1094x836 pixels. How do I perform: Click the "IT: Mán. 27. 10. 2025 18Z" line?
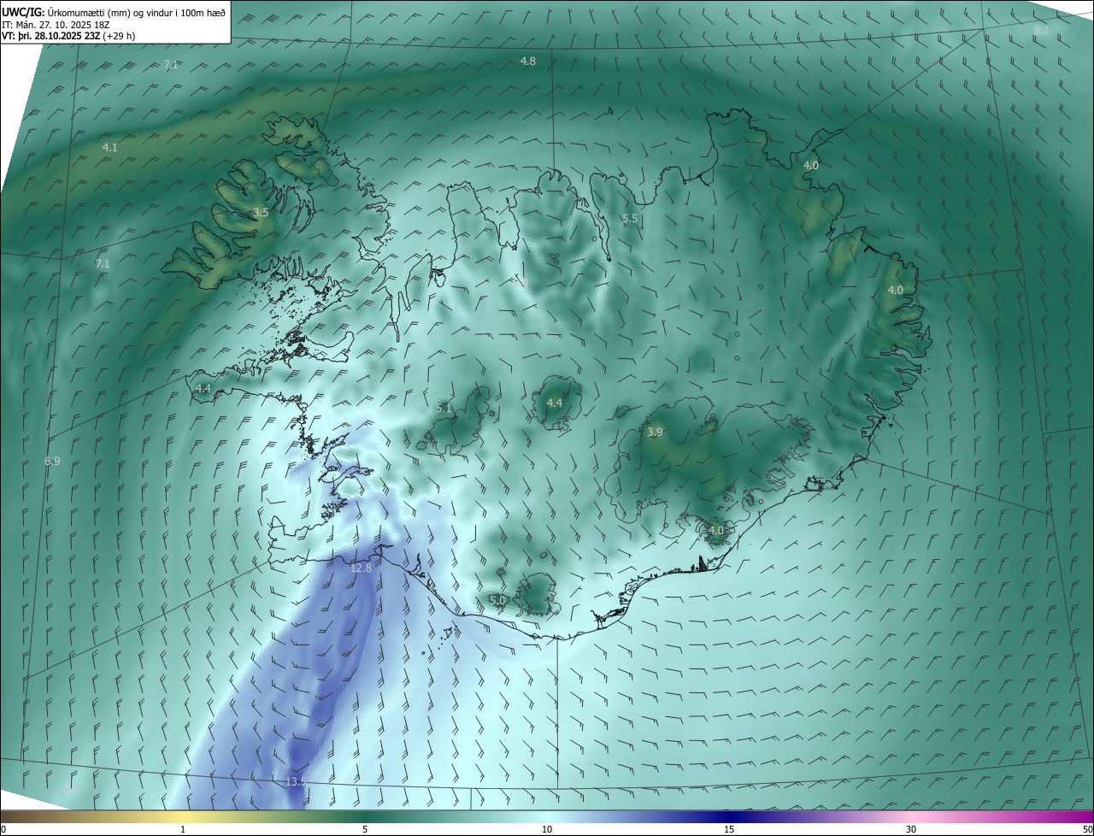coord(55,24)
